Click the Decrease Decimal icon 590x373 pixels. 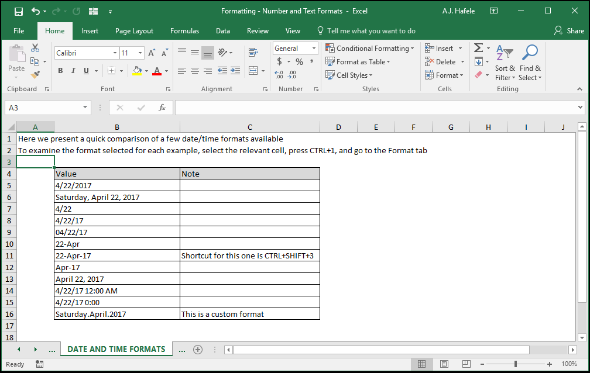coord(292,75)
